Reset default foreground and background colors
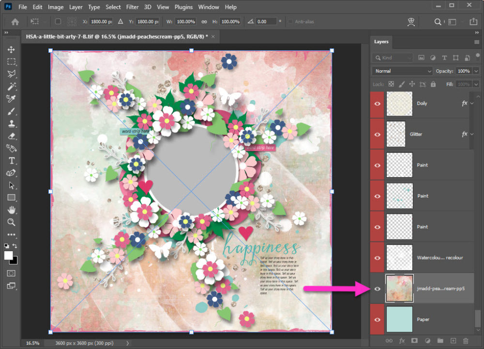Image resolution: width=484 pixels, height=349 pixels. pyautogui.click(x=6, y=246)
